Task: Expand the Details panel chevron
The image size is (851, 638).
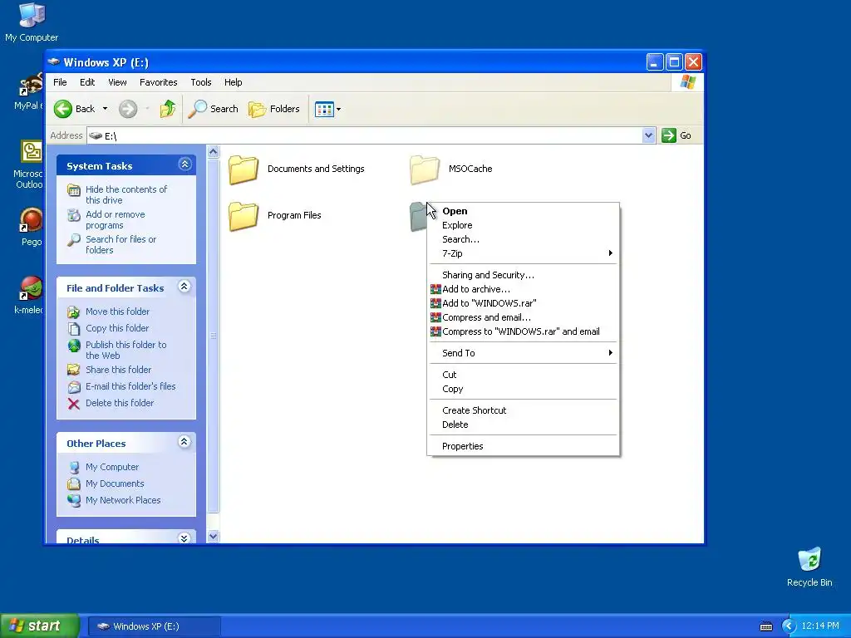Action: (x=184, y=538)
